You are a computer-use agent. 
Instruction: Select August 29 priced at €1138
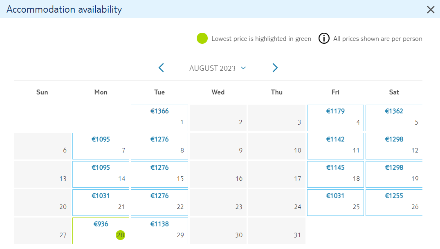point(159,231)
